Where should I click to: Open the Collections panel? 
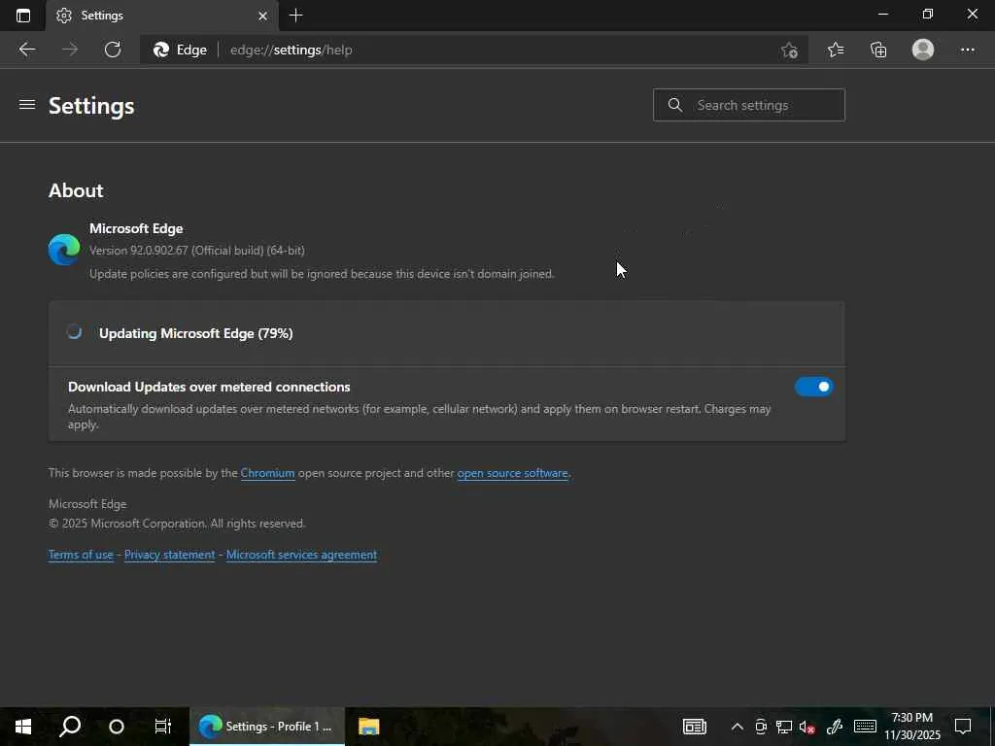point(878,50)
